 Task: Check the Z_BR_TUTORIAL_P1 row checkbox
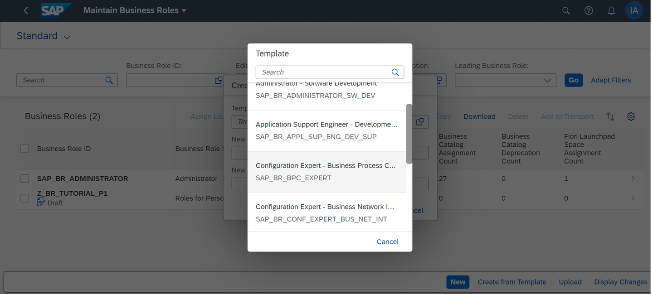pyautogui.click(x=25, y=198)
